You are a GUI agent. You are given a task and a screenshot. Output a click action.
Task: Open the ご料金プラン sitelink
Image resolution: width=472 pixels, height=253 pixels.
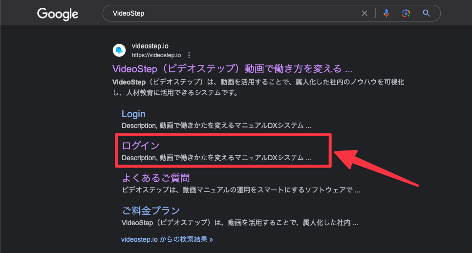coord(151,211)
